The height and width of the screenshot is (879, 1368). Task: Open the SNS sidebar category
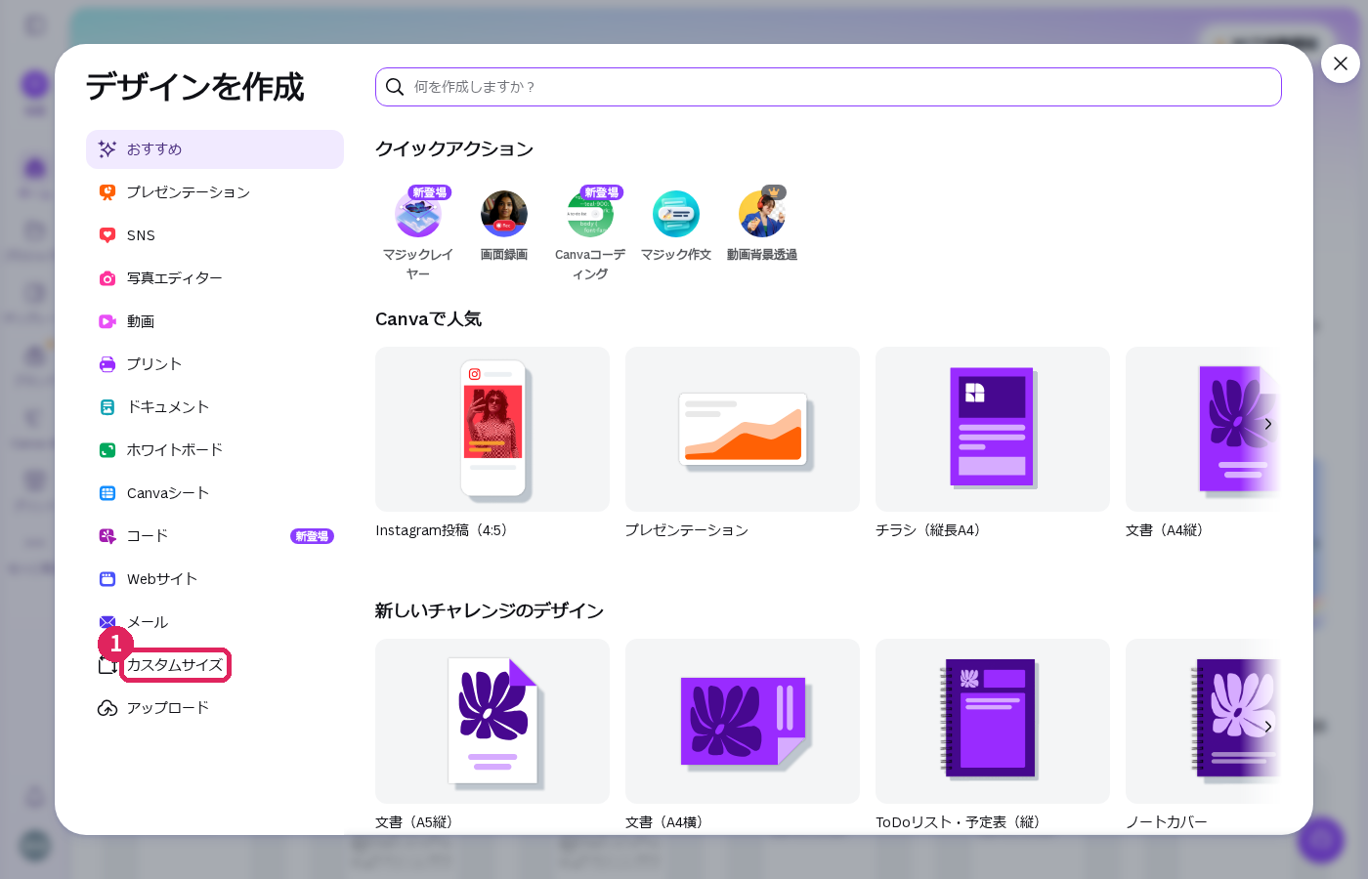click(x=215, y=235)
